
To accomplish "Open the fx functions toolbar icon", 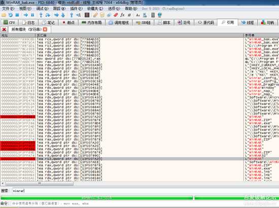I will (122, 15).
